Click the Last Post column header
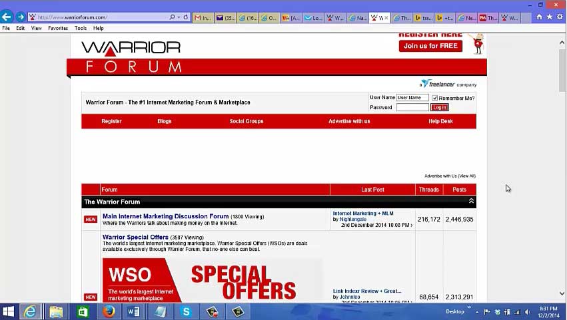This screenshot has height=320, width=567. tap(372, 190)
